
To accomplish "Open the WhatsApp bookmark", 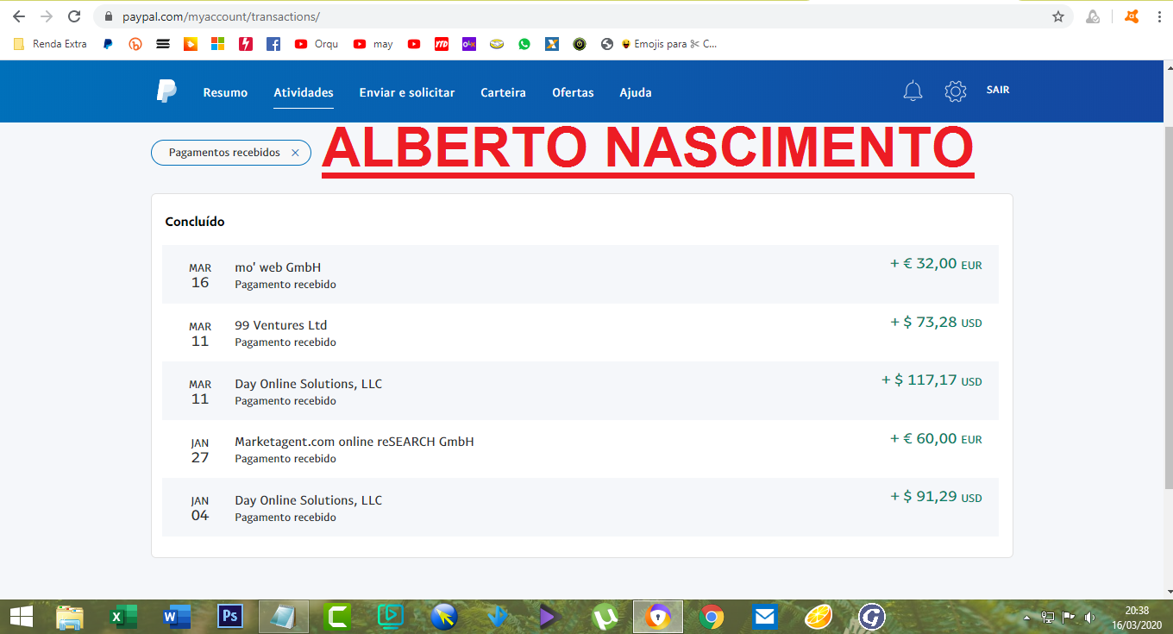I will [524, 44].
